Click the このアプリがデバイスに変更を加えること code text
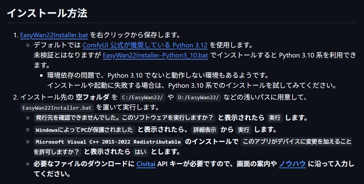The image size is (364, 184). 297,142
